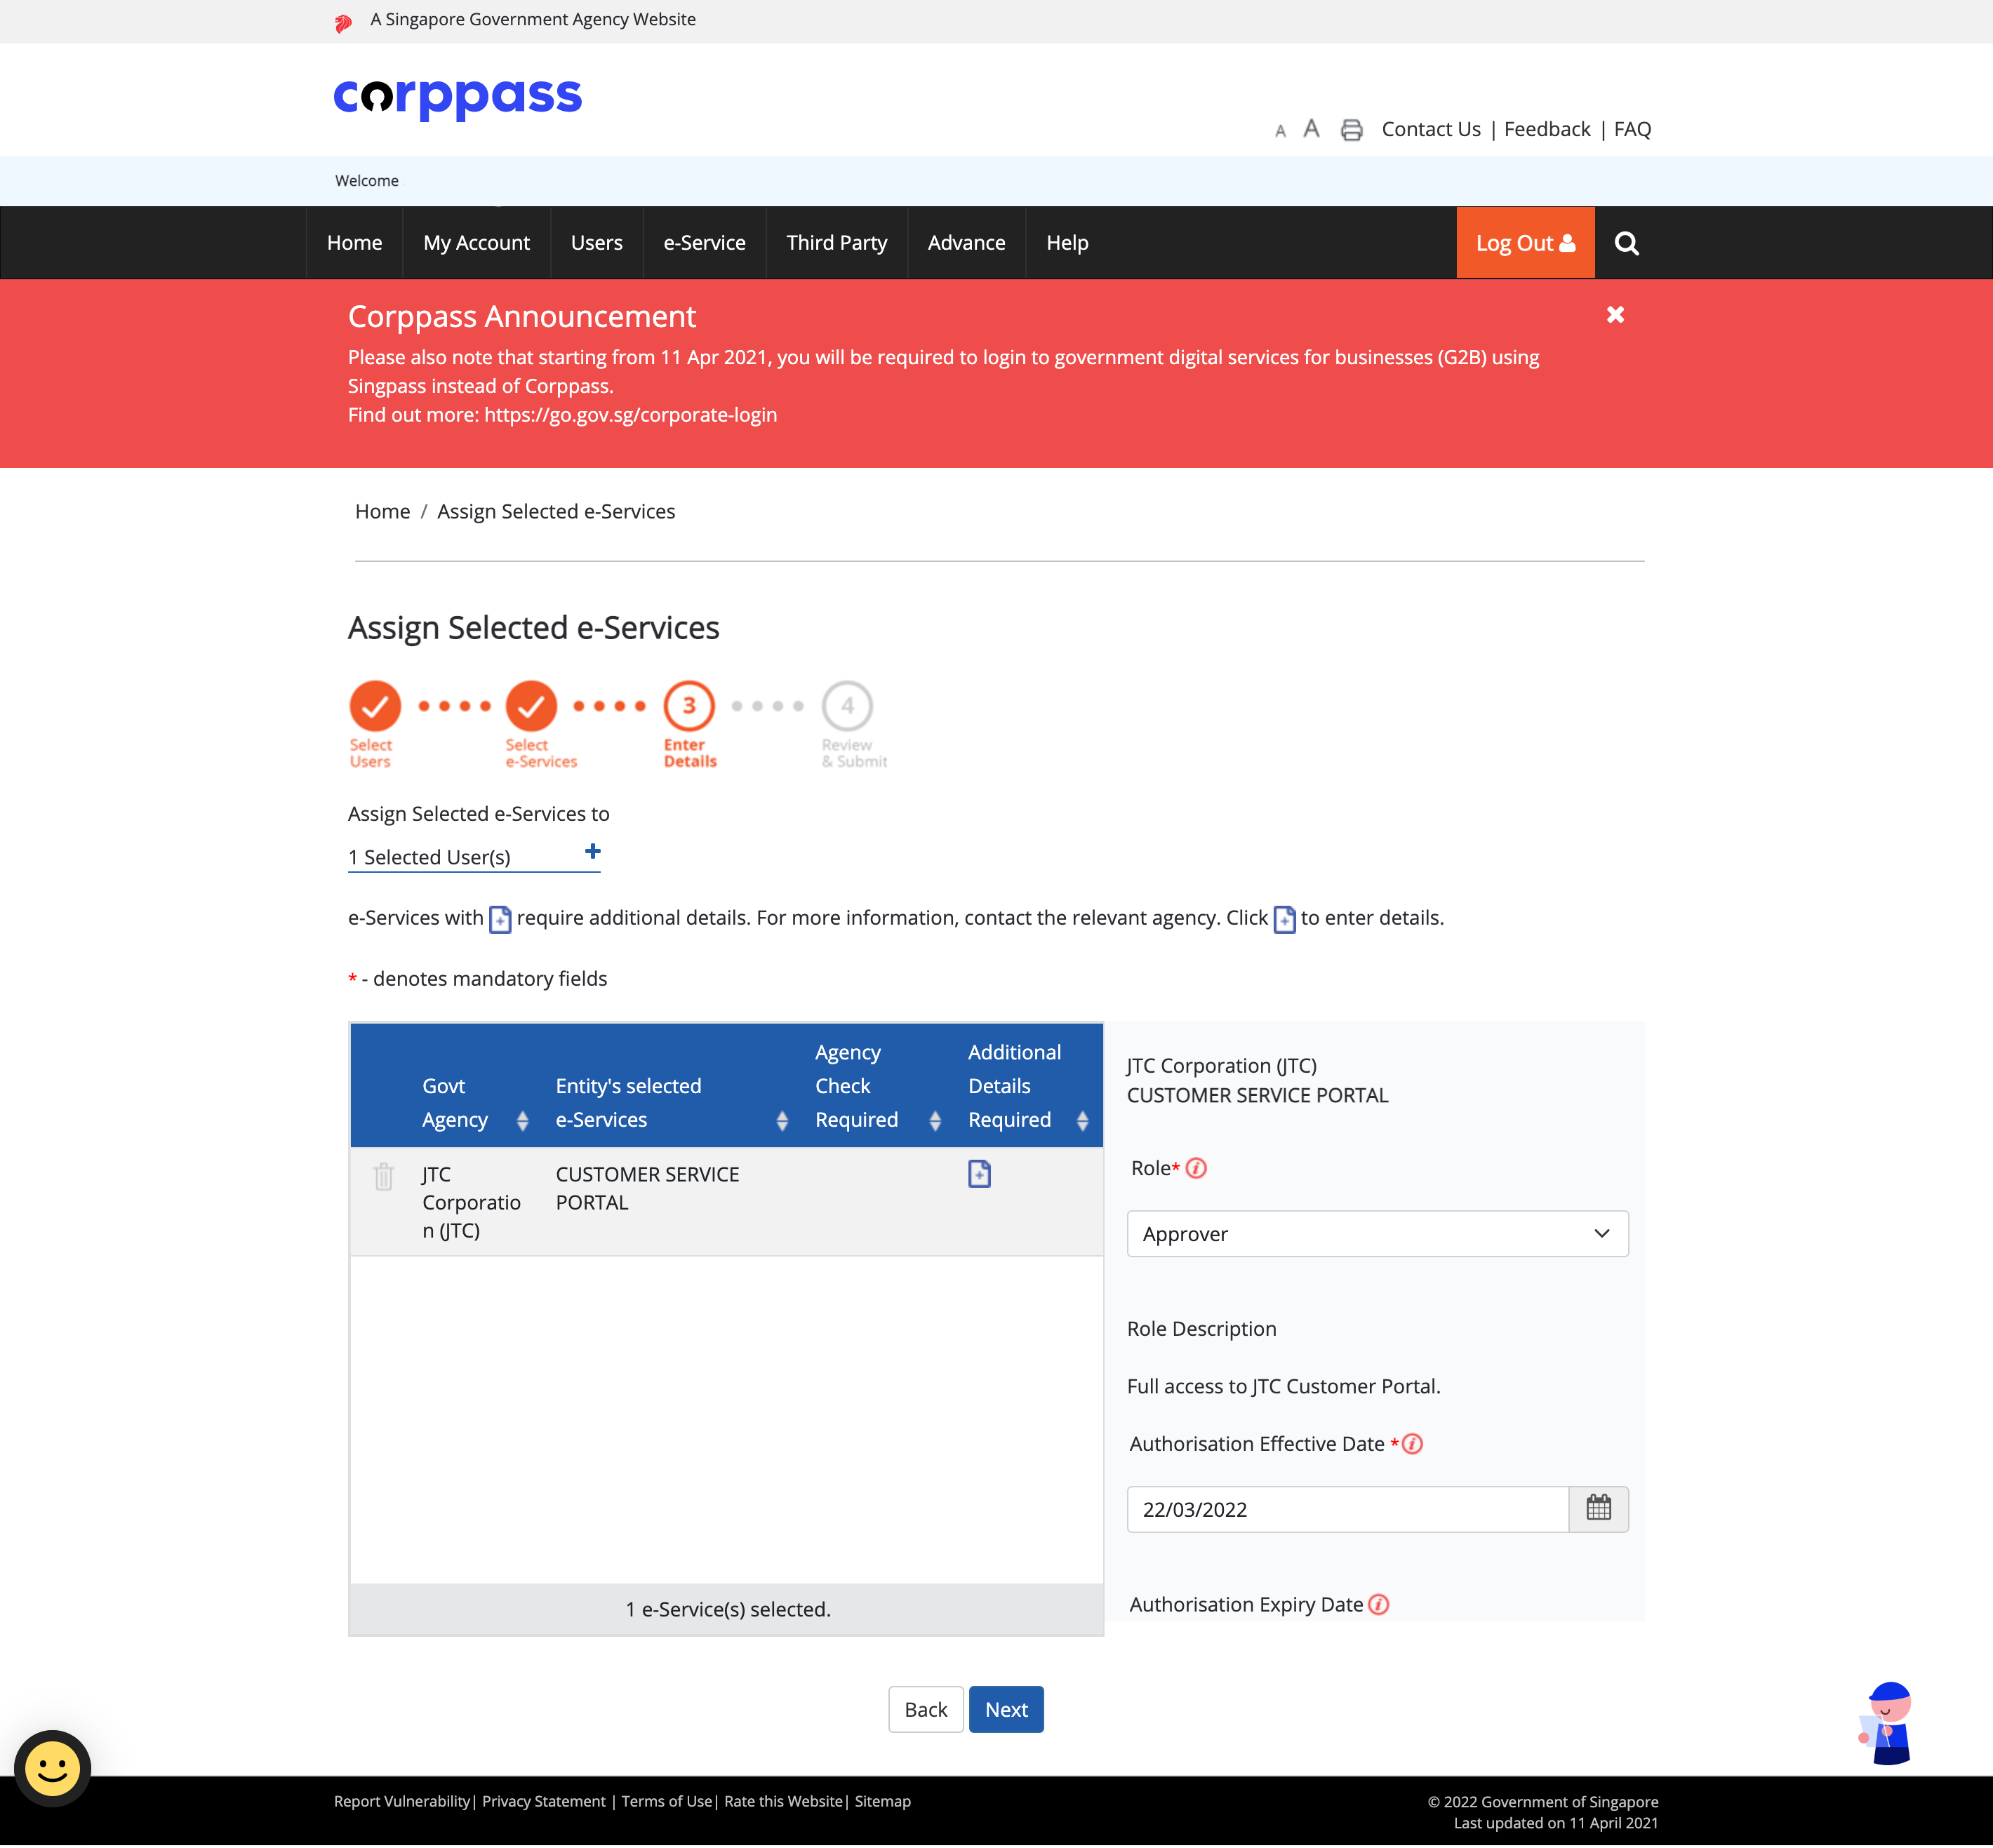Click completed step Select e-Services circle

coord(531,706)
